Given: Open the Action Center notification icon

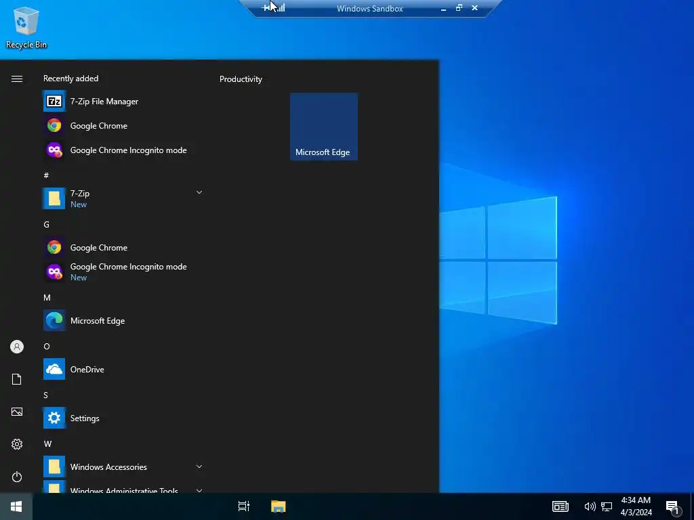Looking at the screenshot, I should pyautogui.click(x=672, y=507).
